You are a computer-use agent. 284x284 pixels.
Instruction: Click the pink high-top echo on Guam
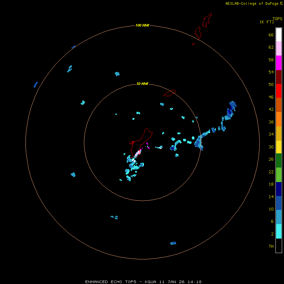click(x=138, y=153)
